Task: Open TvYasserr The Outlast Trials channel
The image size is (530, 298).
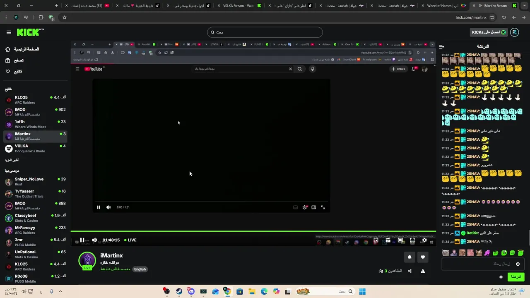Action: (35, 194)
